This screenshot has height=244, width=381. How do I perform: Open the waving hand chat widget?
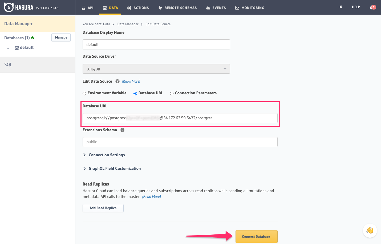[x=370, y=230]
